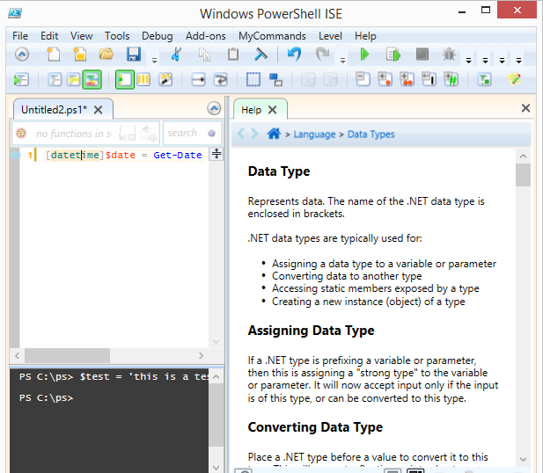543x473 pixels.
Task: Click the new-from-template icon with yellow page
Action: 80,55
